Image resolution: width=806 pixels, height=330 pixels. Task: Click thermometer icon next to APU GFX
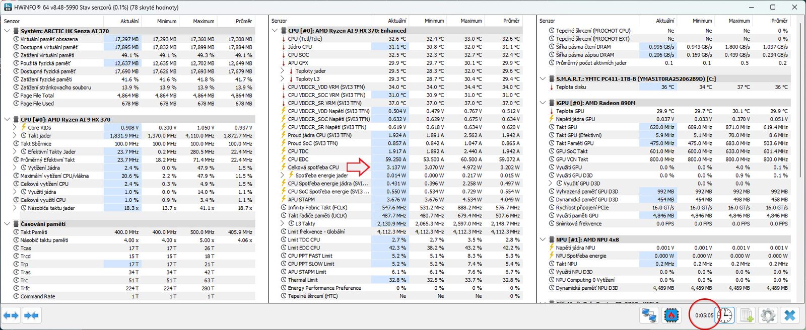(283, 63)
